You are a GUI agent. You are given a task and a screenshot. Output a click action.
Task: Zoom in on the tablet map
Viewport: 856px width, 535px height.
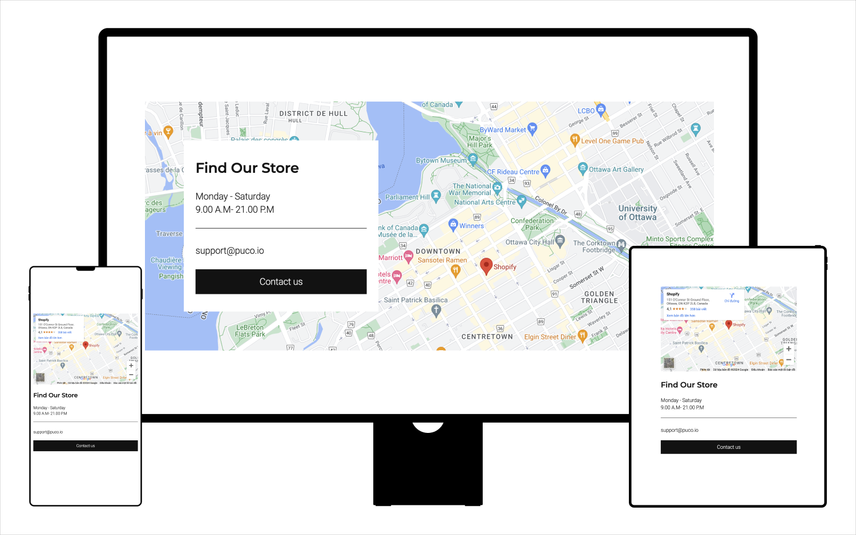[788, 349]
